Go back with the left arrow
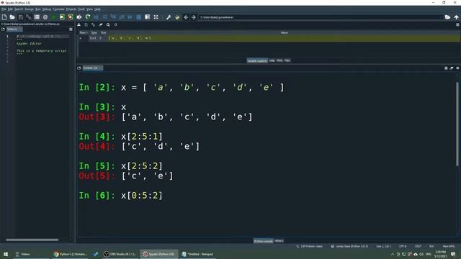 [x=186, y=17]
